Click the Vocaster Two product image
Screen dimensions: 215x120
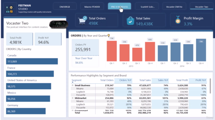click(59, 24)
